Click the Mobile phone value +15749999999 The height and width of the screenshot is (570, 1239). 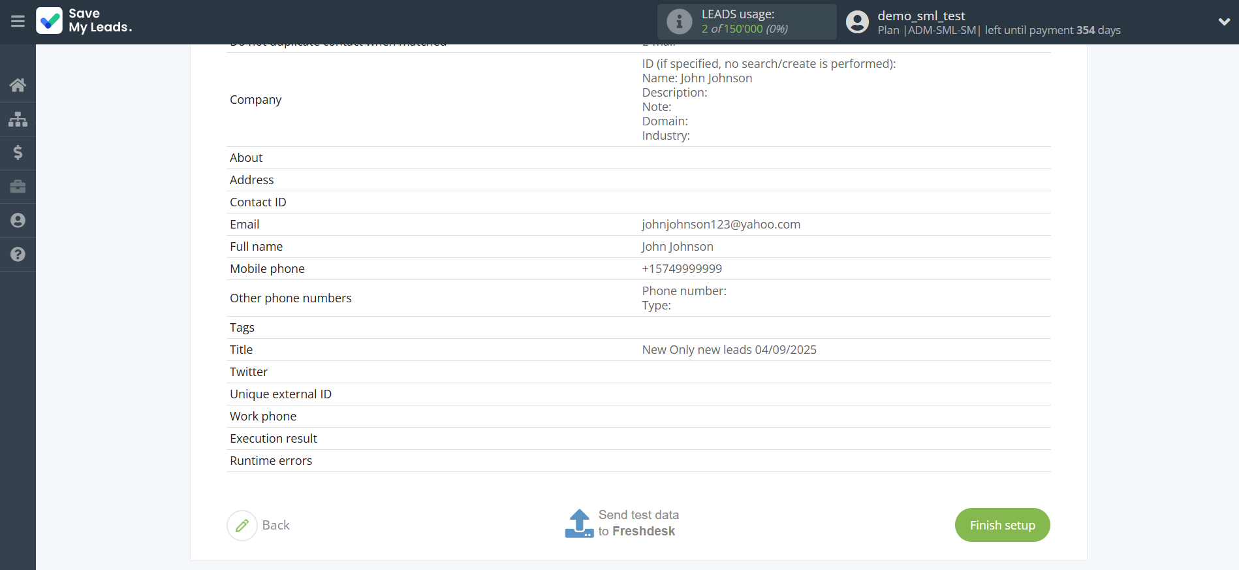click(x=682, y=269)
